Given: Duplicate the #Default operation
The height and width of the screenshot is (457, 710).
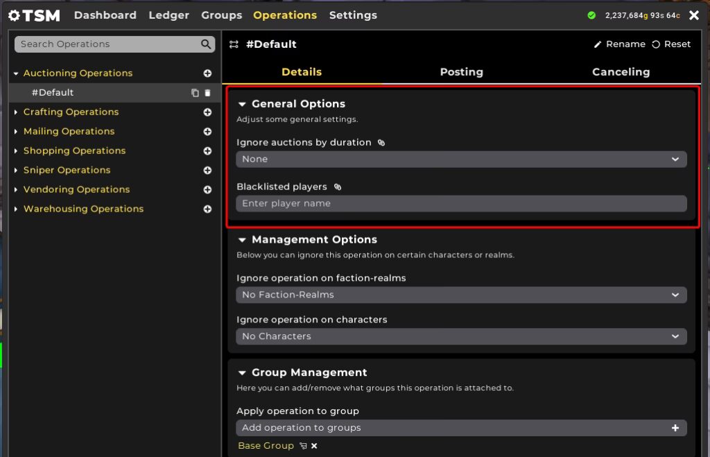Looking at the screenshot, I should click(x=195, y=93).
